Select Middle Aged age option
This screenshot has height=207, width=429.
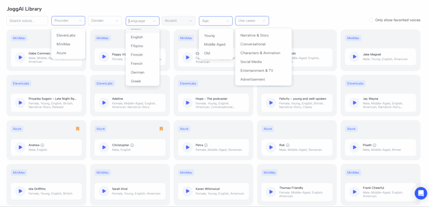tap(214, 44)
